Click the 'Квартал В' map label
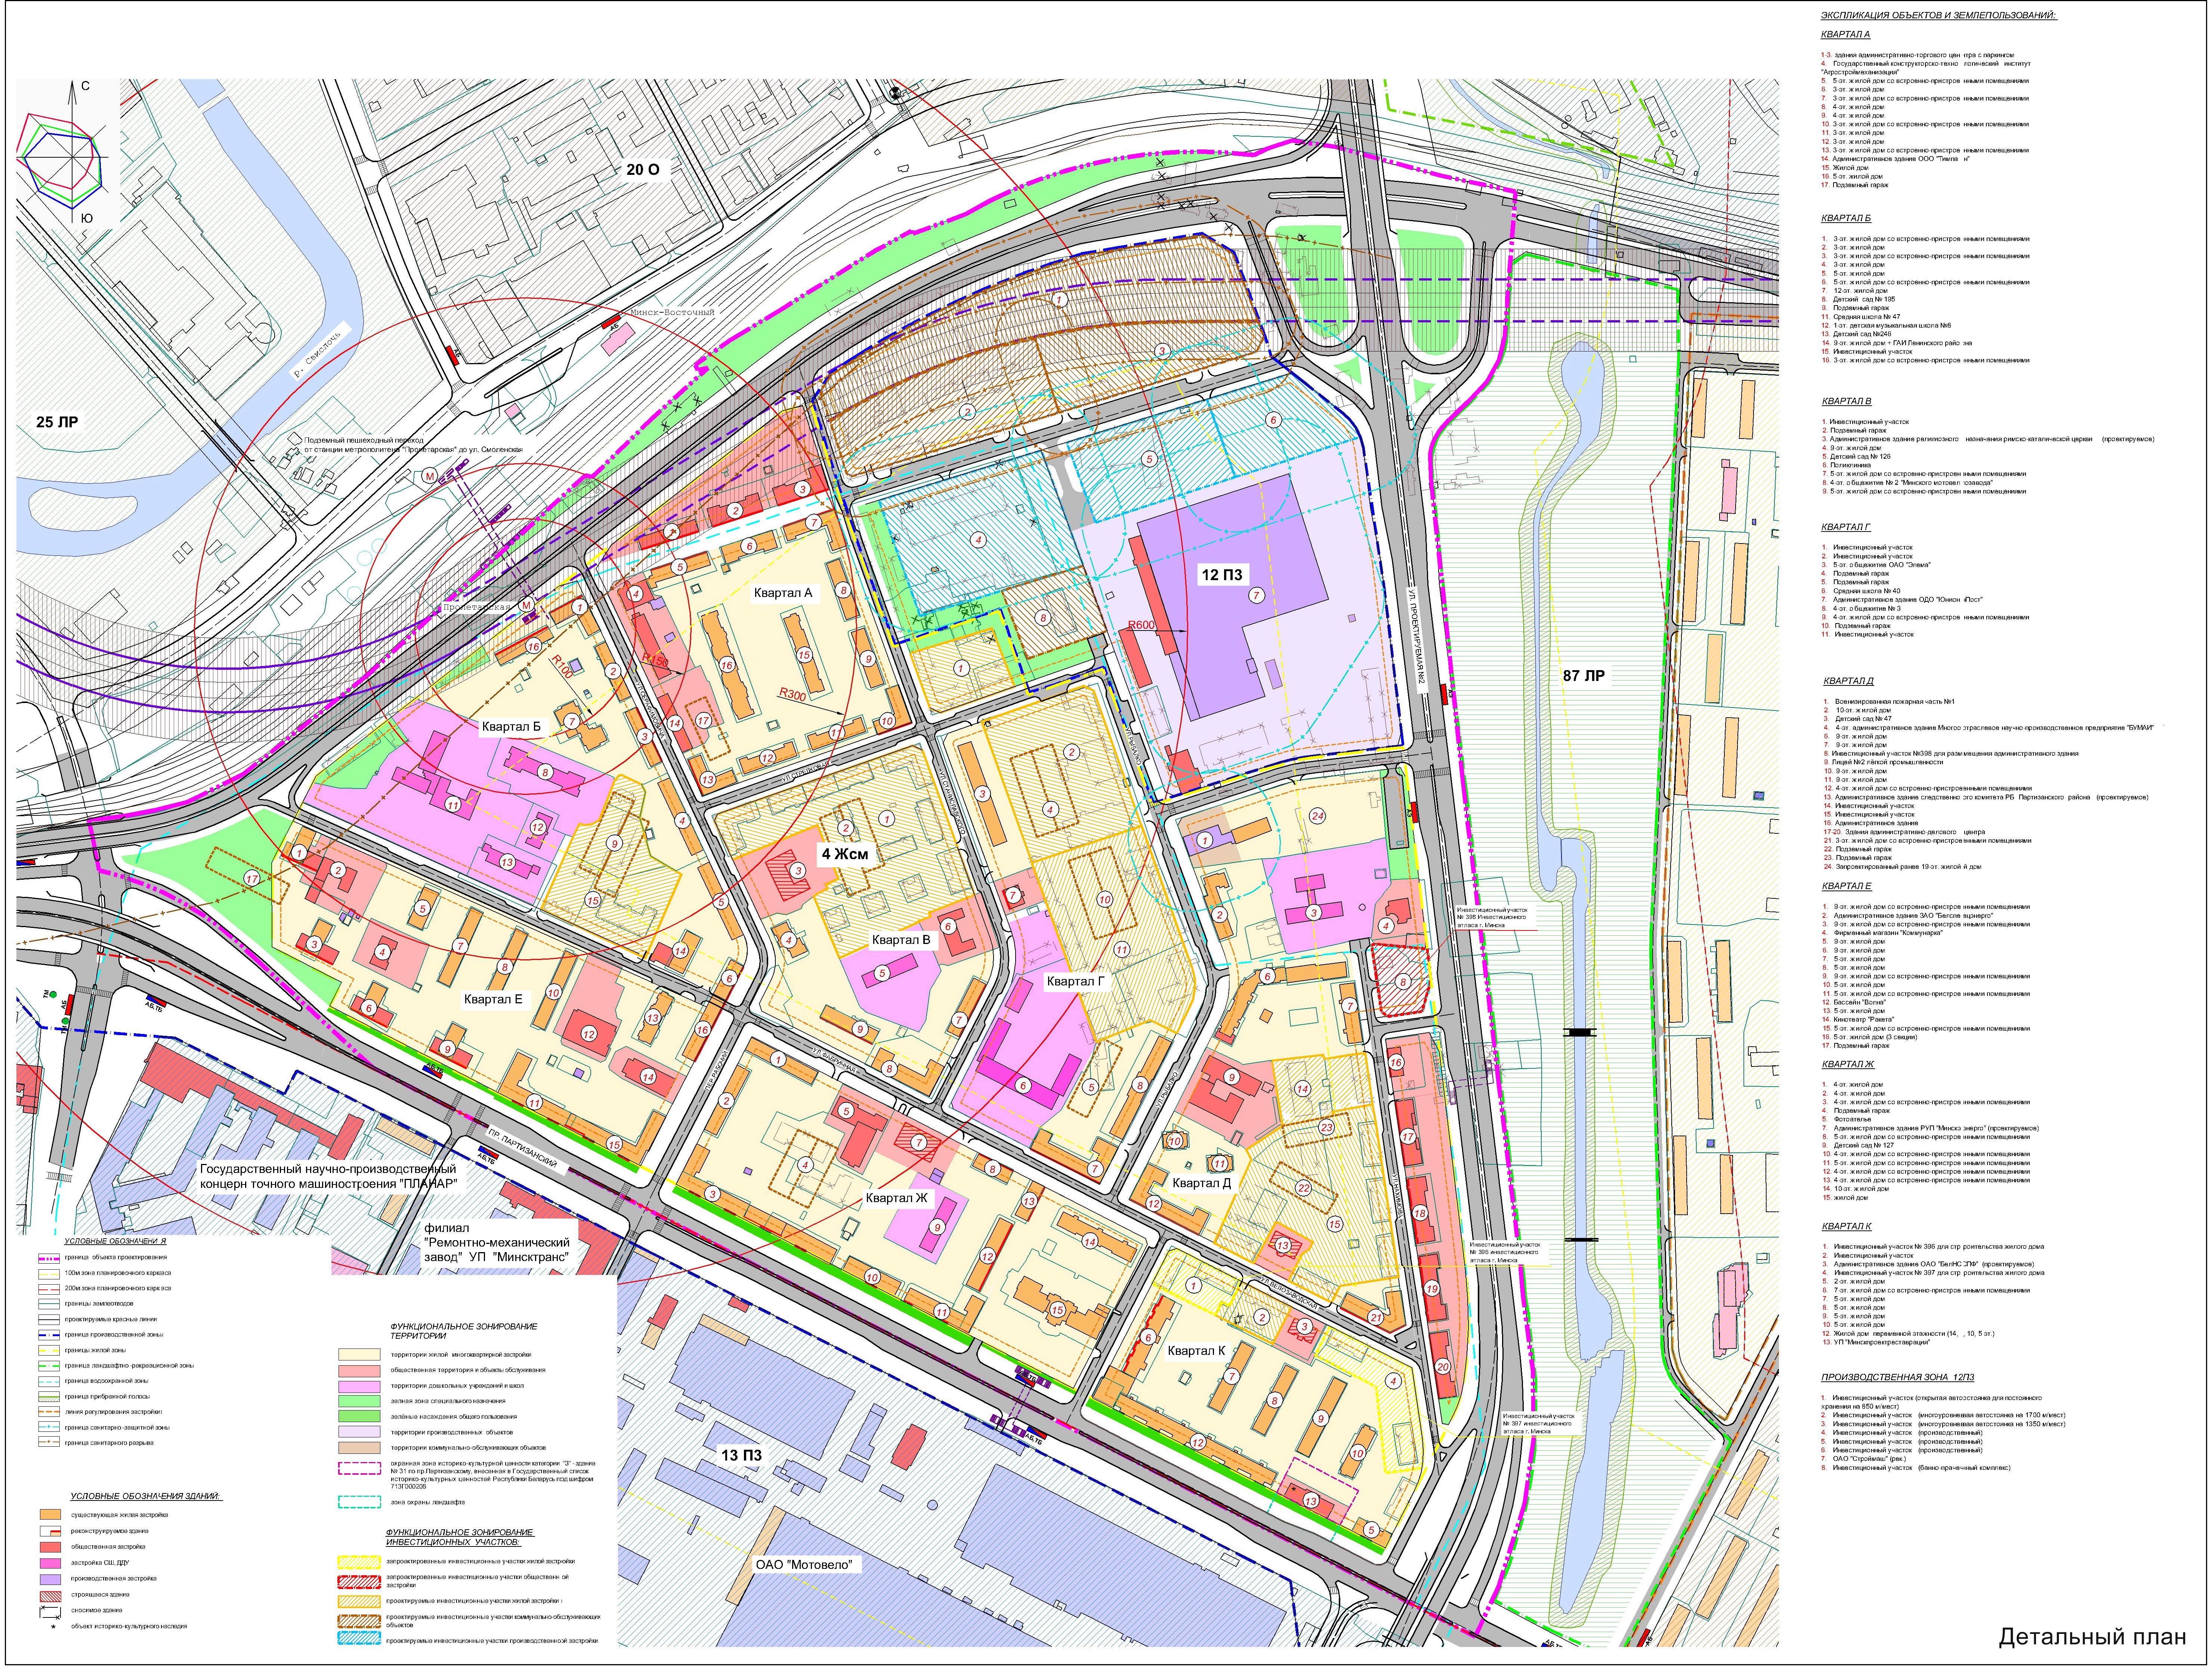This screenshot has width=2212, height=1666. [901, 940]
